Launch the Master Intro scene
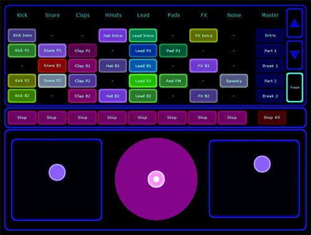 pos(270,35)
